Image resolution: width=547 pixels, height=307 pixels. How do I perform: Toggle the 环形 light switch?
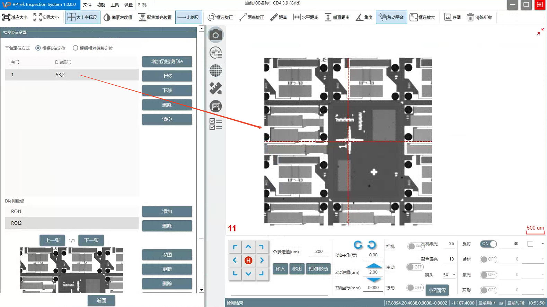(x=488, y=290)
